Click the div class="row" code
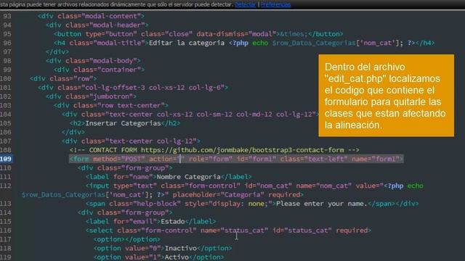This screenshot has height=261, width=465. (x=63, y=79)
